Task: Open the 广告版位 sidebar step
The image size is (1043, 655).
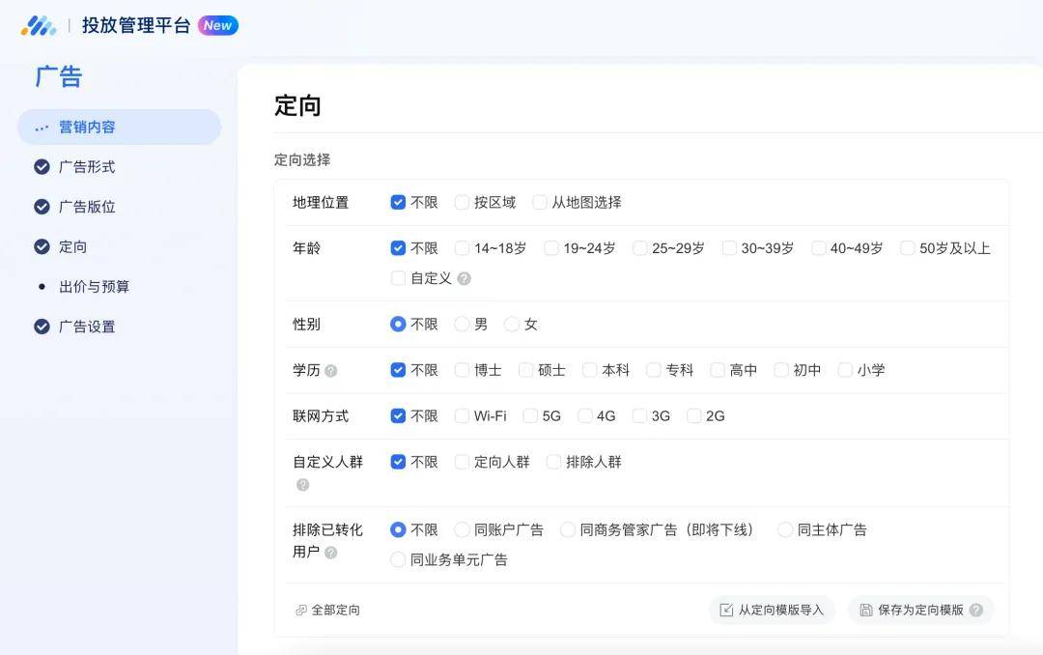Action: [x=87, y=207]
